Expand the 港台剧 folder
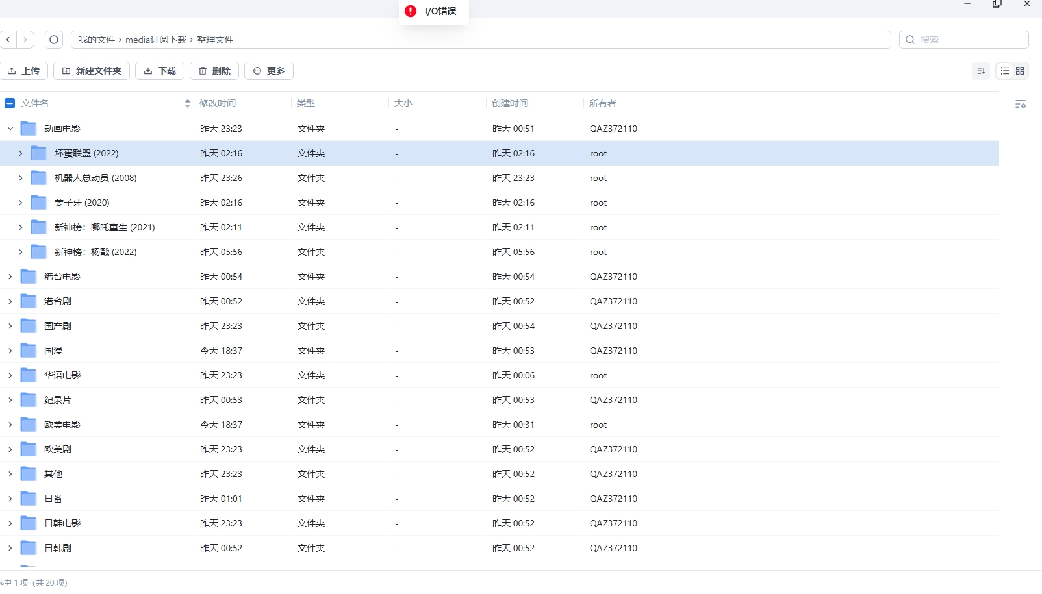This screenshot has width=1042, height=594. (10, 301)
